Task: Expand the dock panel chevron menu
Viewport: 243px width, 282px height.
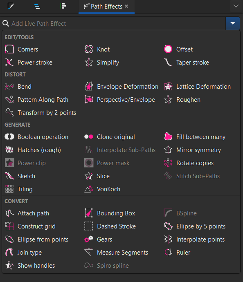Action: tap(236, 6)
